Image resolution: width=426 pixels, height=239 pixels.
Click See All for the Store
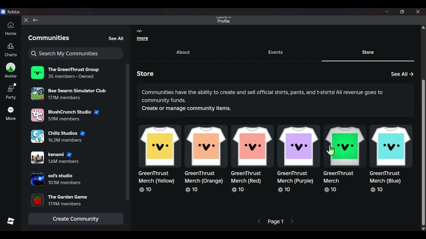pos(402,74)
